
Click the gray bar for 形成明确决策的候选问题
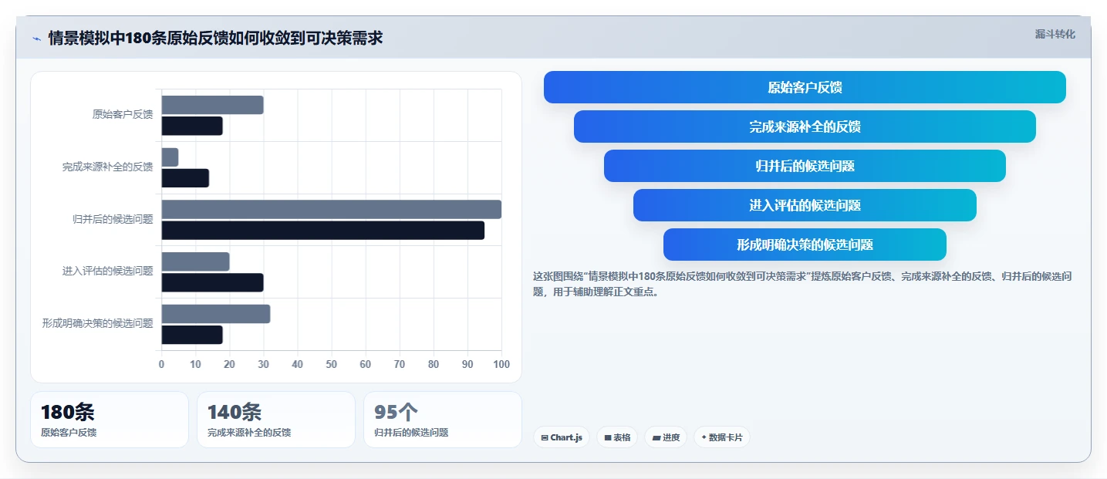point(216,314)
